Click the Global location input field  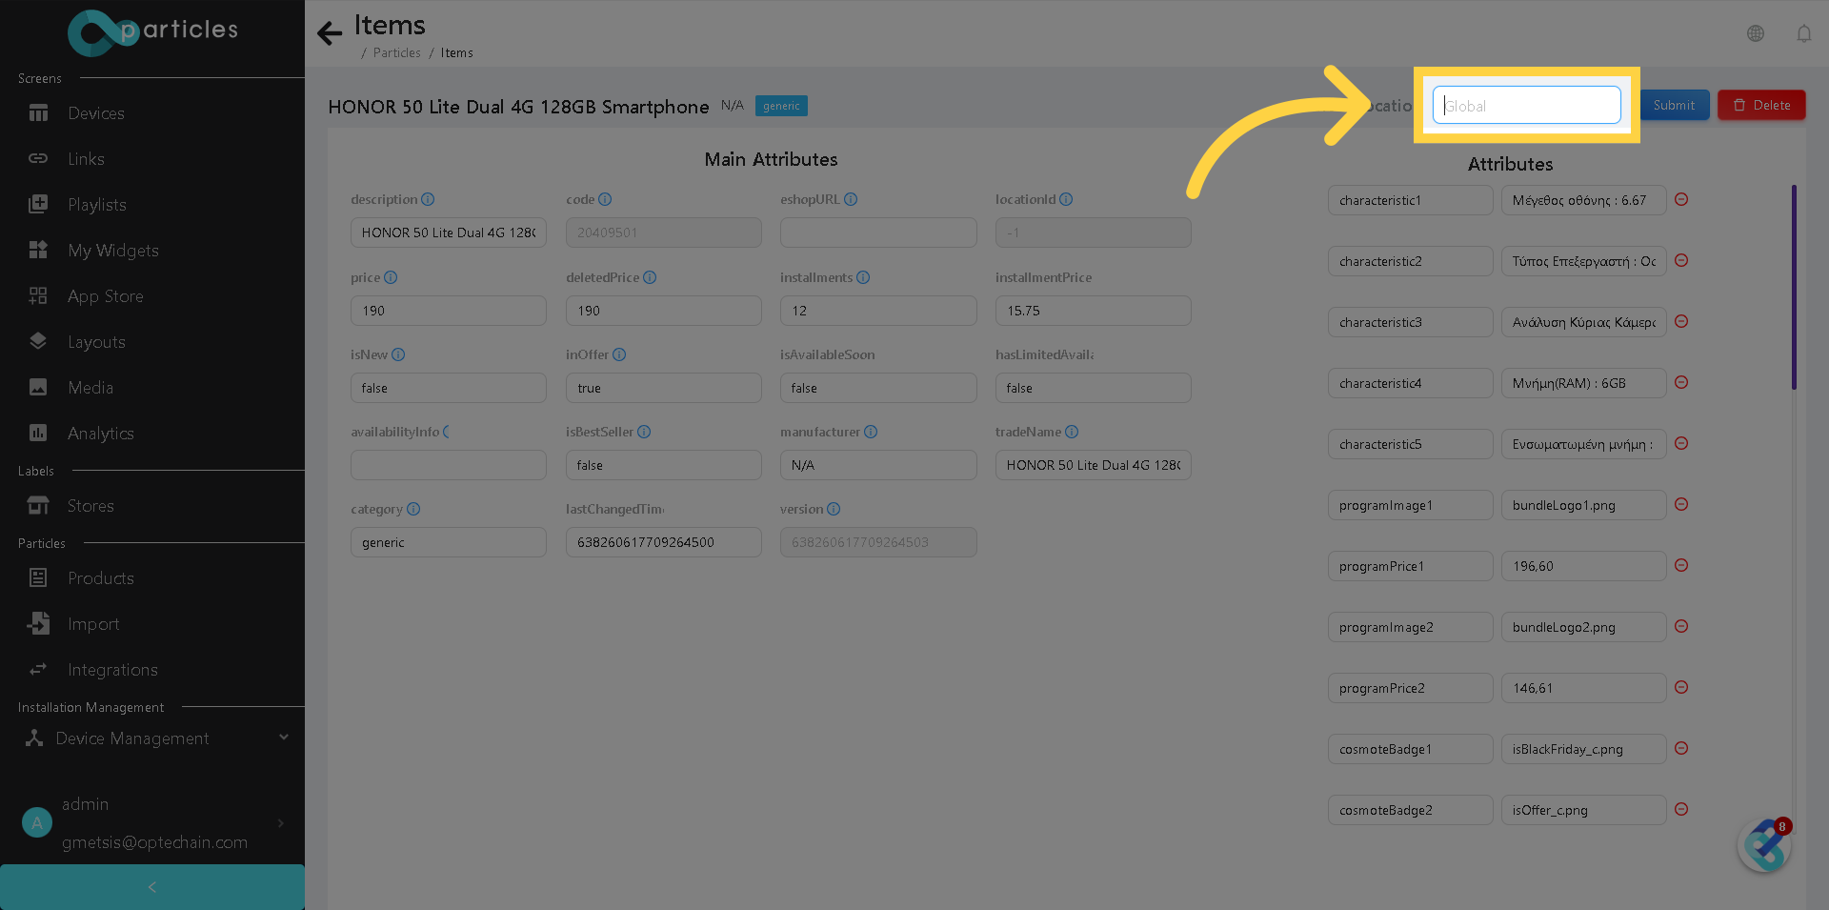[1526, 105]
